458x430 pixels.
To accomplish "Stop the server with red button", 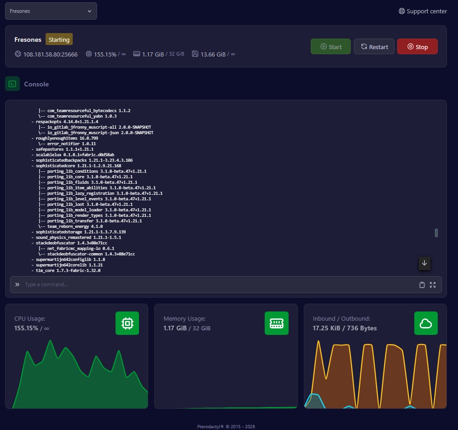I will [417, 47].
